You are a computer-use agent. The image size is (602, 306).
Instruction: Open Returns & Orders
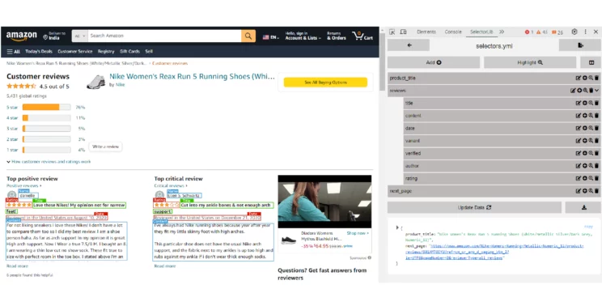(337, 36)
